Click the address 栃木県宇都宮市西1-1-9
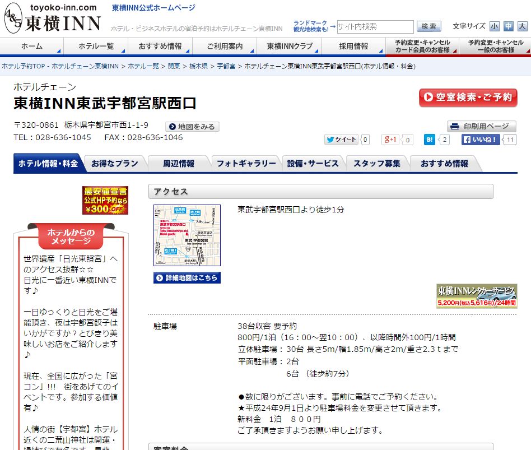Screen dimensions: 531x450 point(106,125)
